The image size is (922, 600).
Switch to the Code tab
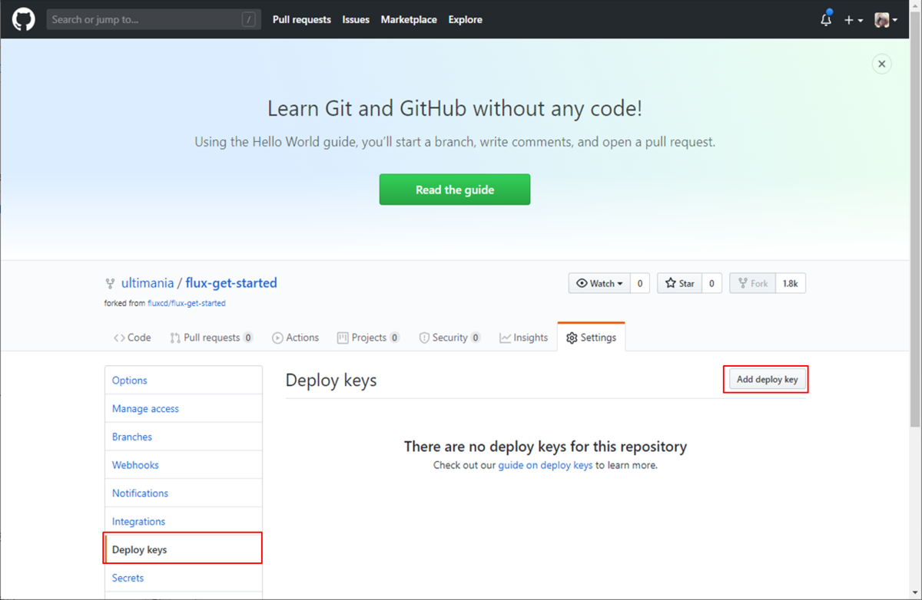pos(131,338)
